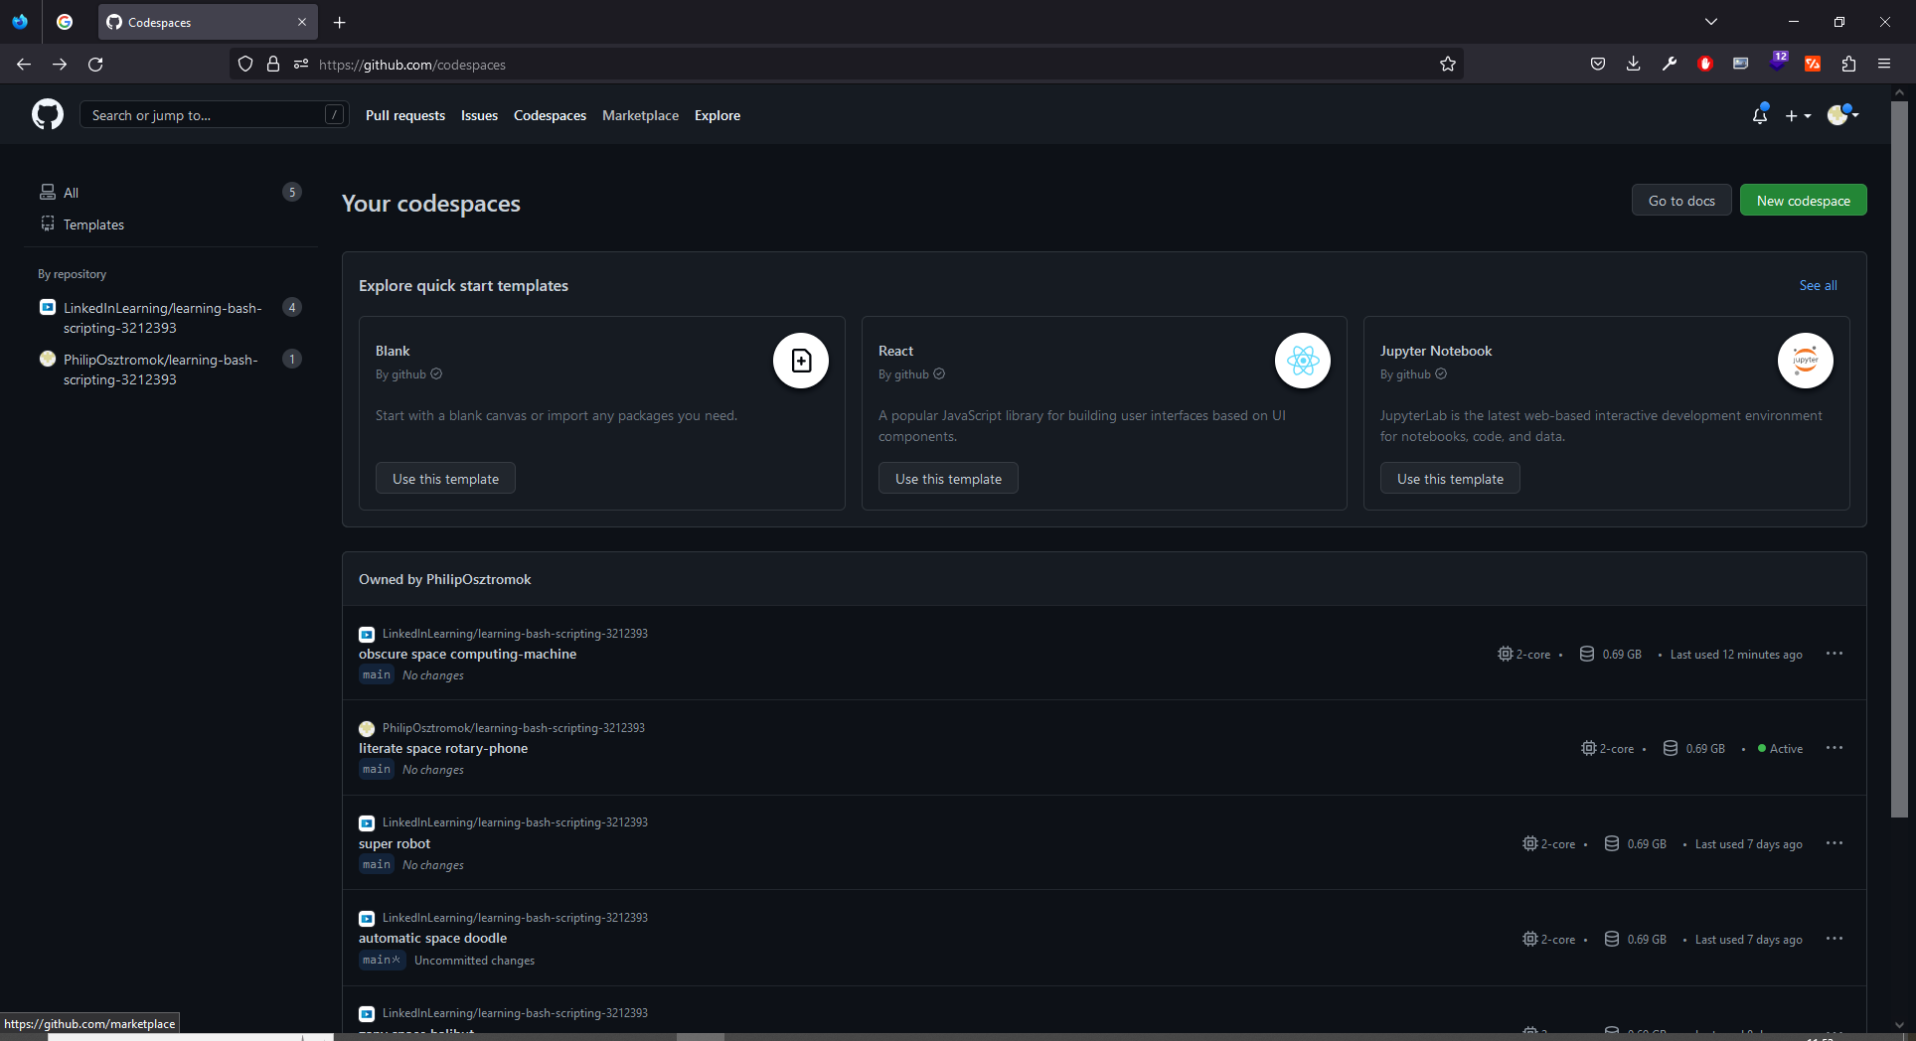Viewport: 1916px width, 1041px height.
Task: Click the permissions icon beside the lock
Action: [x=301, y=65]
